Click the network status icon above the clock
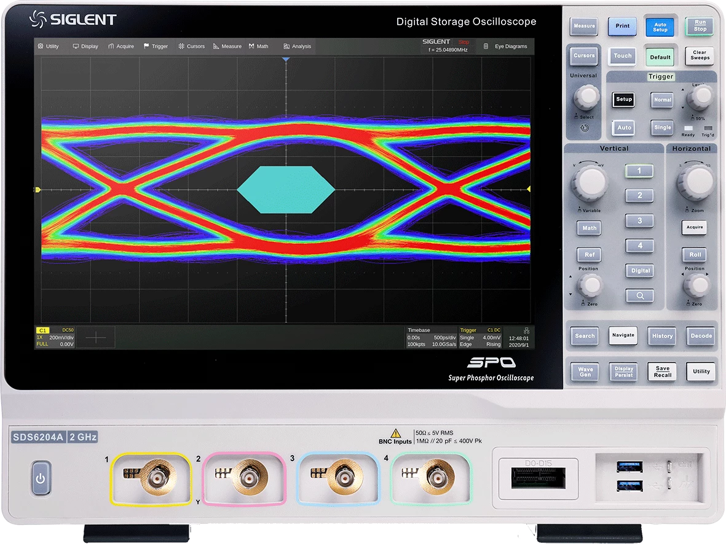726x544 pixels. 526,330
